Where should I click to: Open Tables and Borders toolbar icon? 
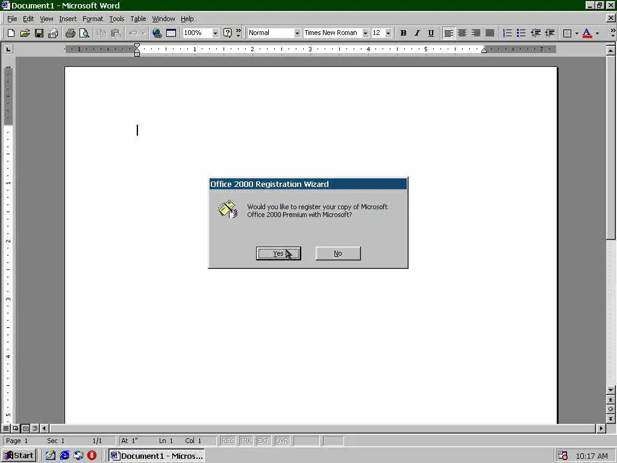(171, 33)
